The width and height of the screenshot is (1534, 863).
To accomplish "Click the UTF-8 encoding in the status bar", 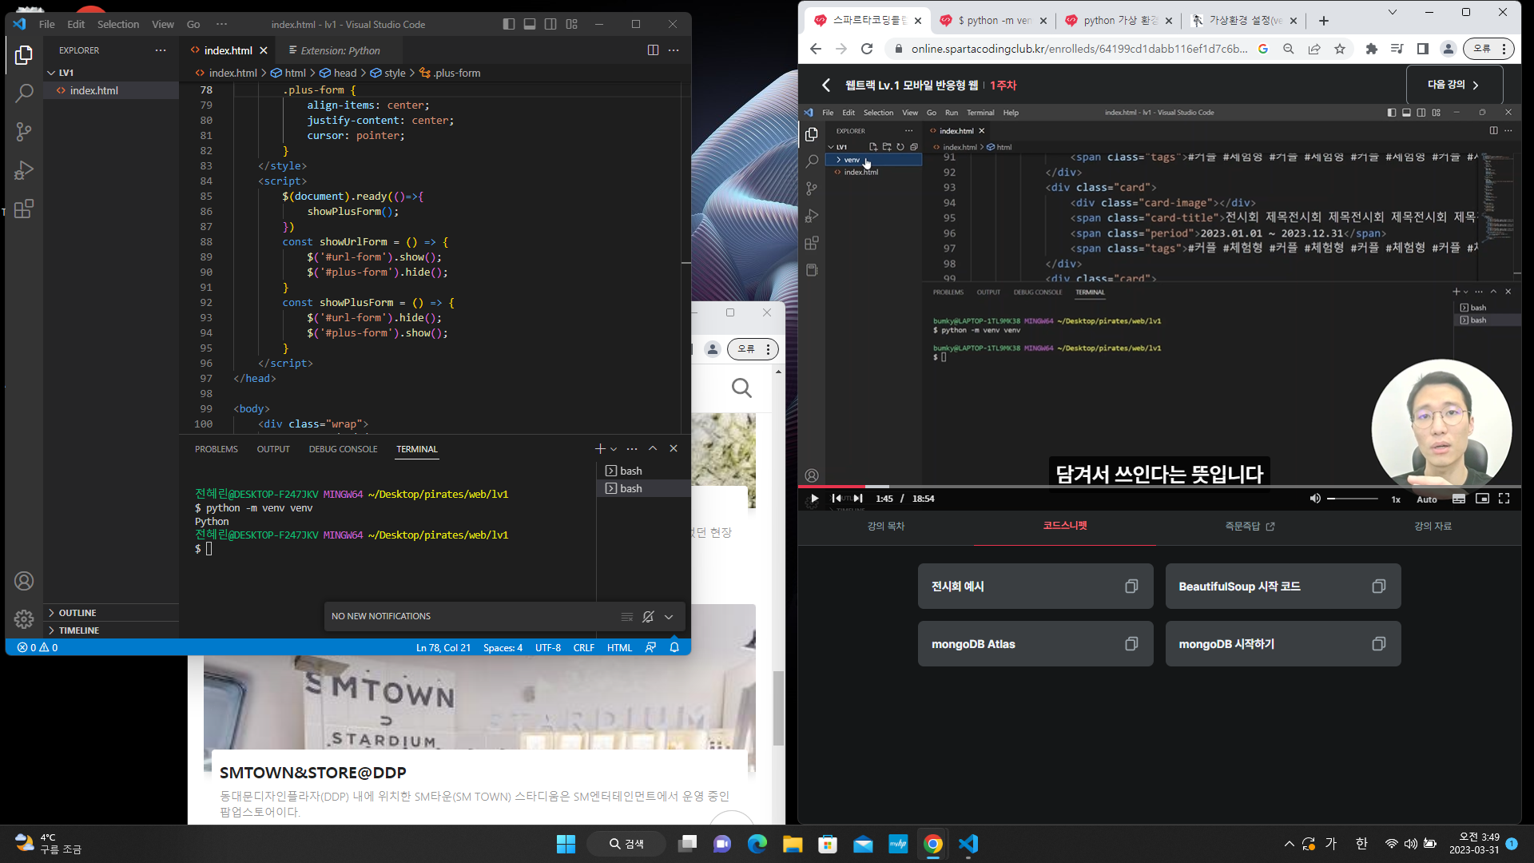I will click(x=548, y=648).
